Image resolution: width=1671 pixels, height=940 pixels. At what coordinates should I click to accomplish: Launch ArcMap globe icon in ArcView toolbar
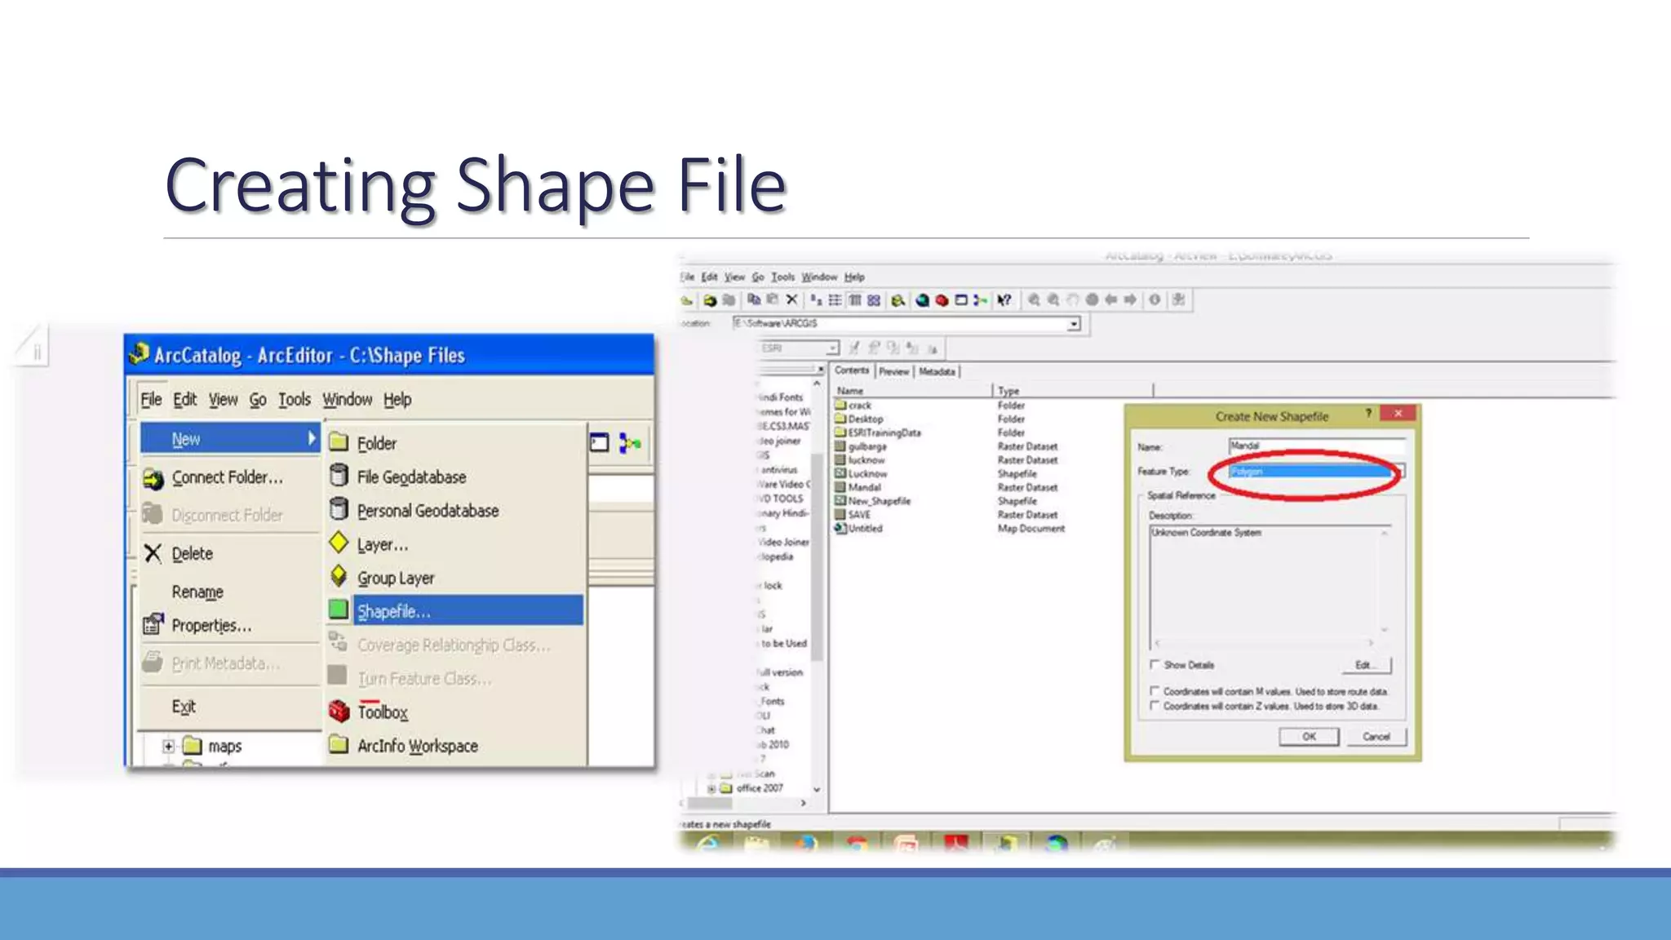[922, 300]
